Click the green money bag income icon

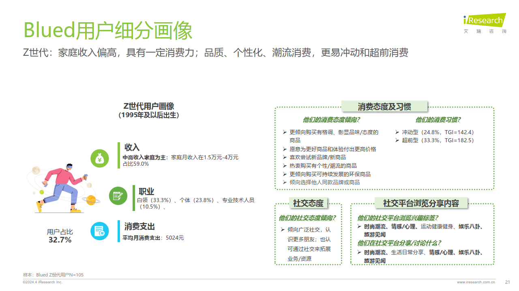pyautogui.click(x=100, y=158)
